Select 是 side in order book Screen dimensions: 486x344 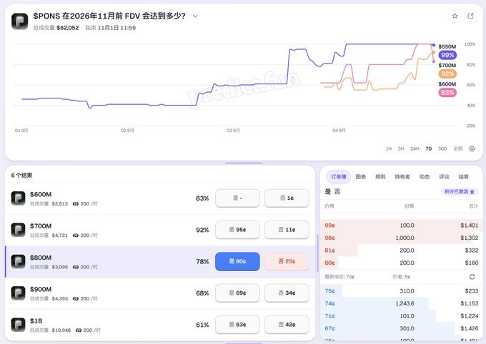point(328,191)
